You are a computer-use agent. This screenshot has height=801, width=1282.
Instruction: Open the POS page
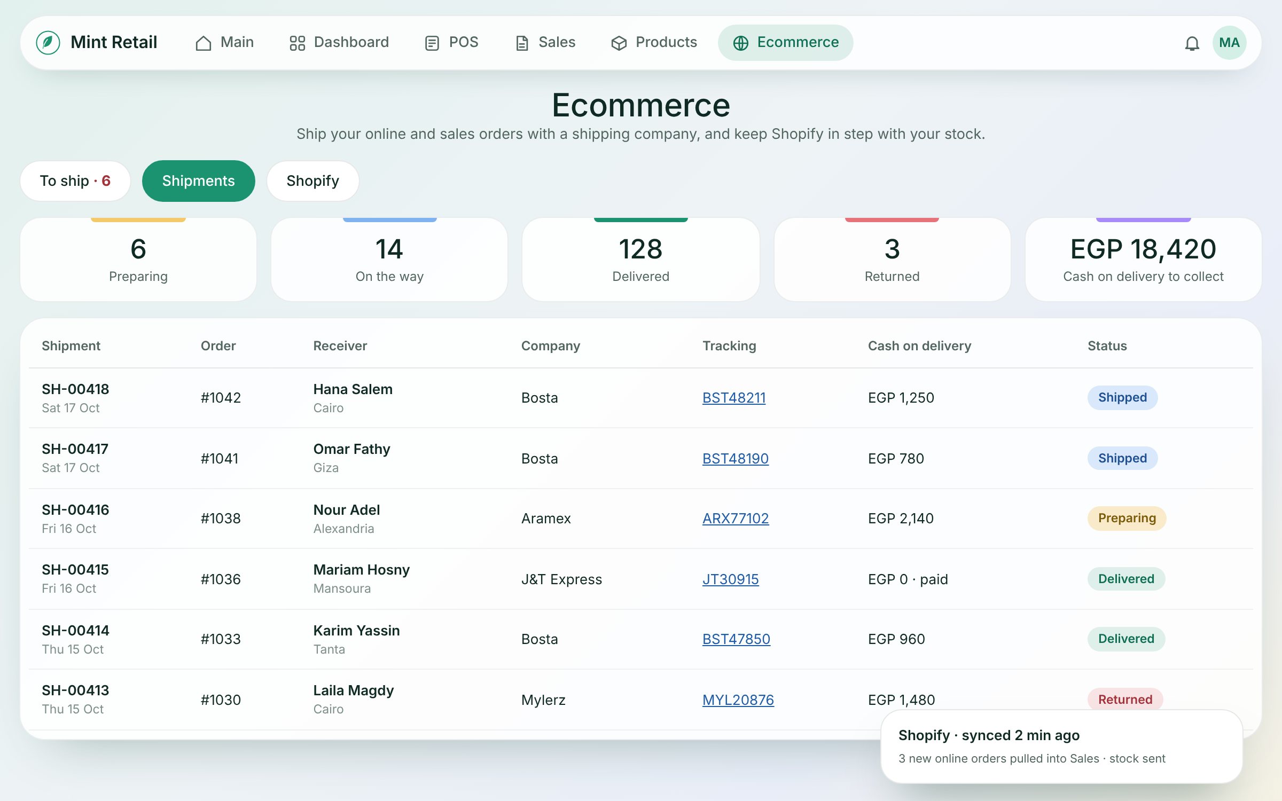451,43
